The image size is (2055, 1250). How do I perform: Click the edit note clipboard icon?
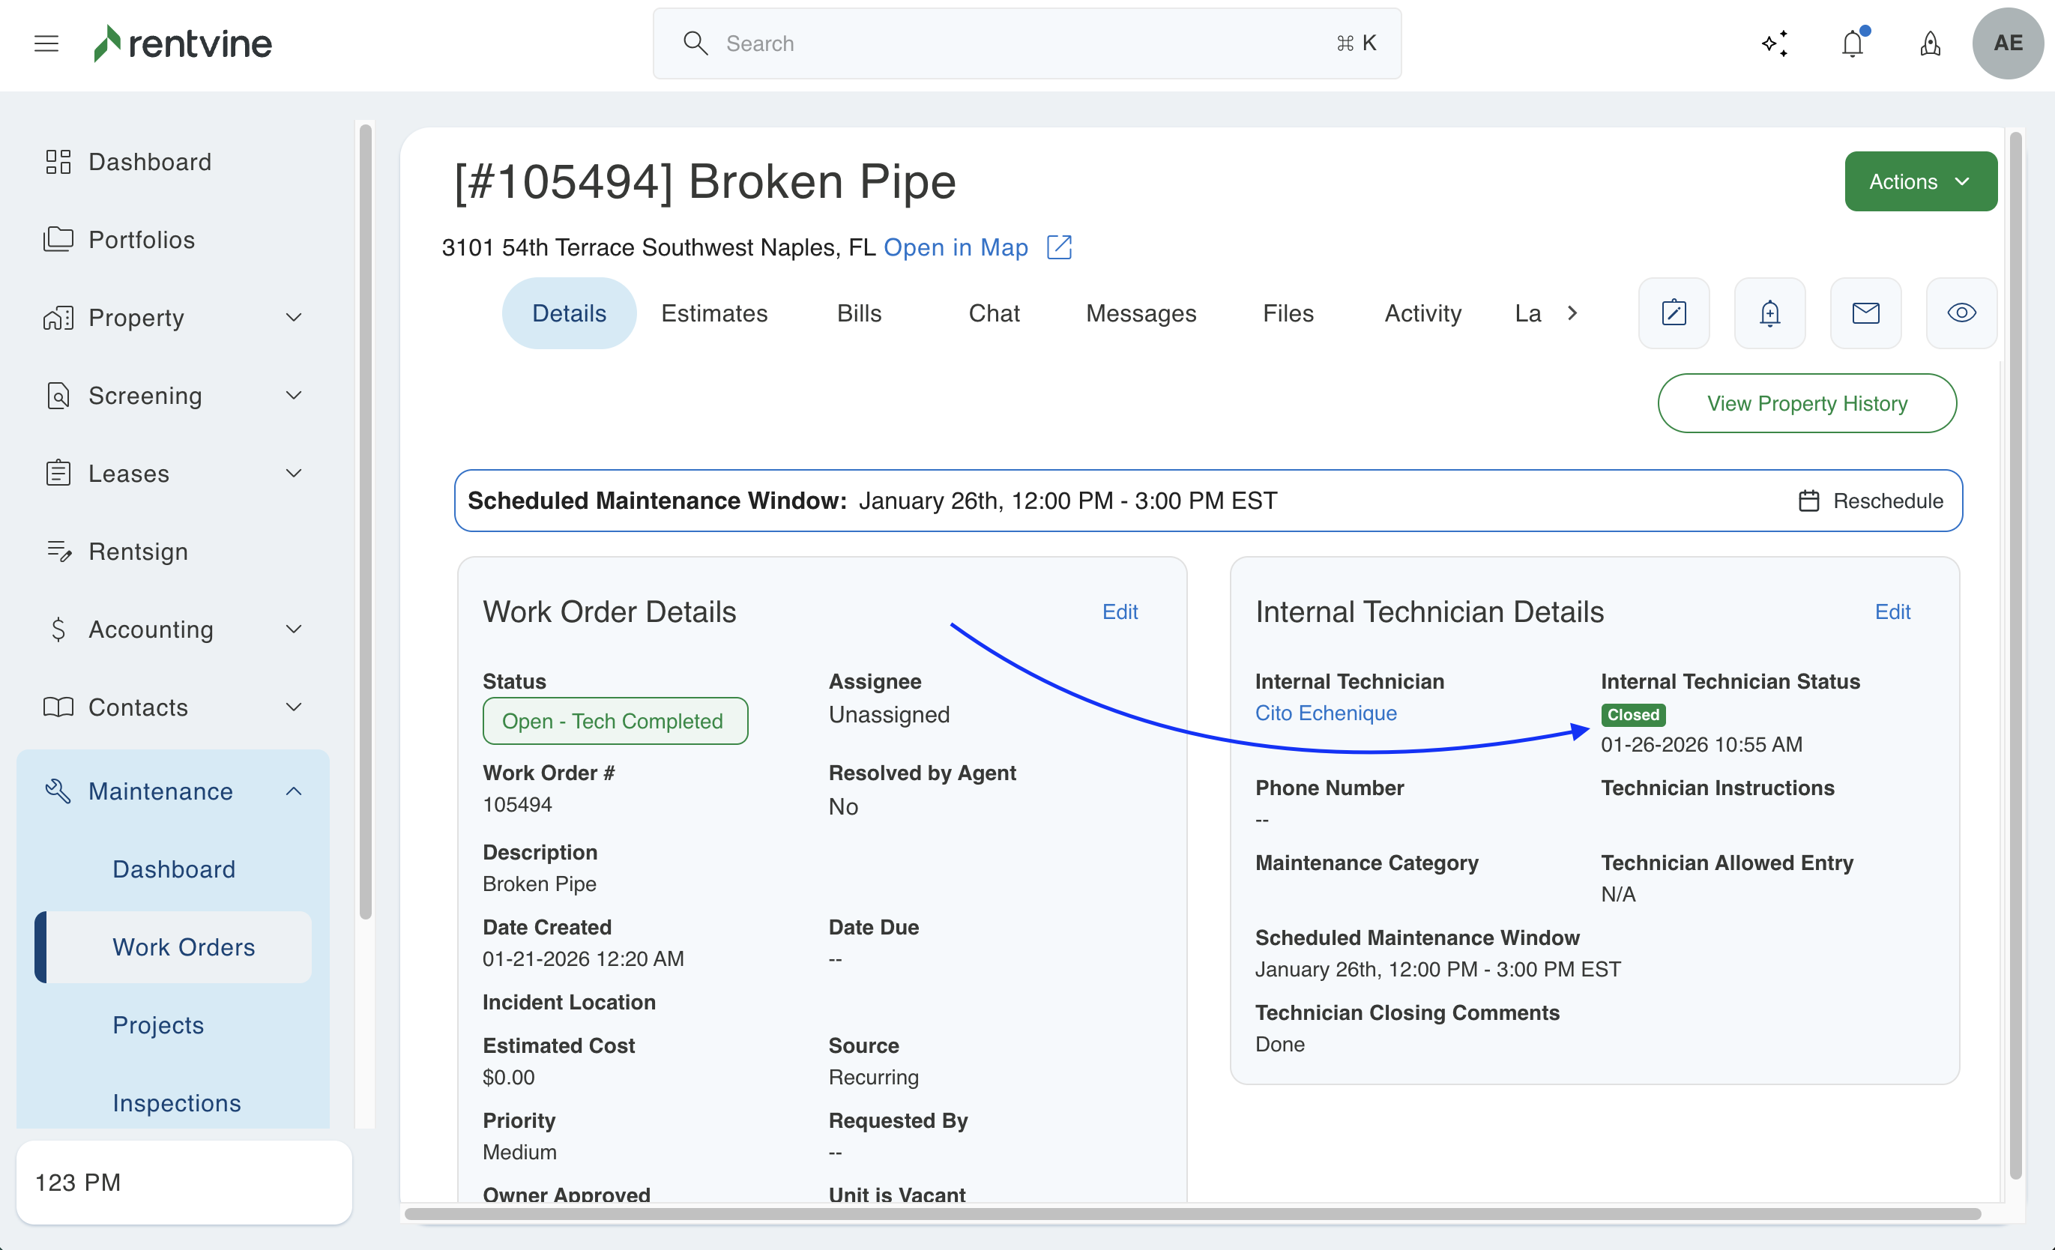click(1674, 313)
